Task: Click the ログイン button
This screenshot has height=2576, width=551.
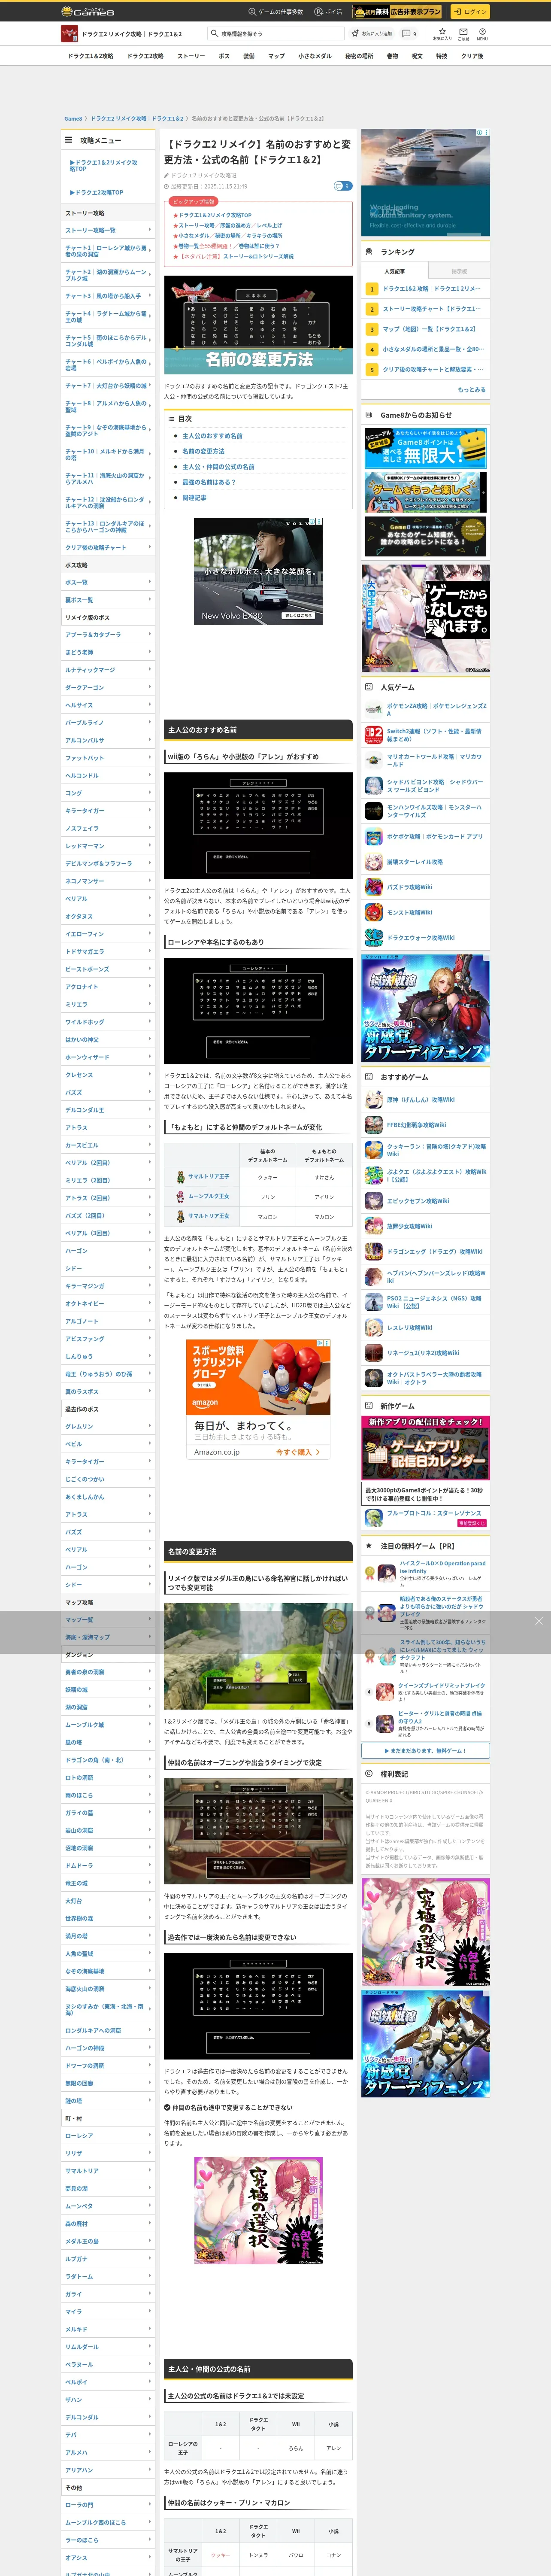Action: pyautogui.click(x=469, y=11)
